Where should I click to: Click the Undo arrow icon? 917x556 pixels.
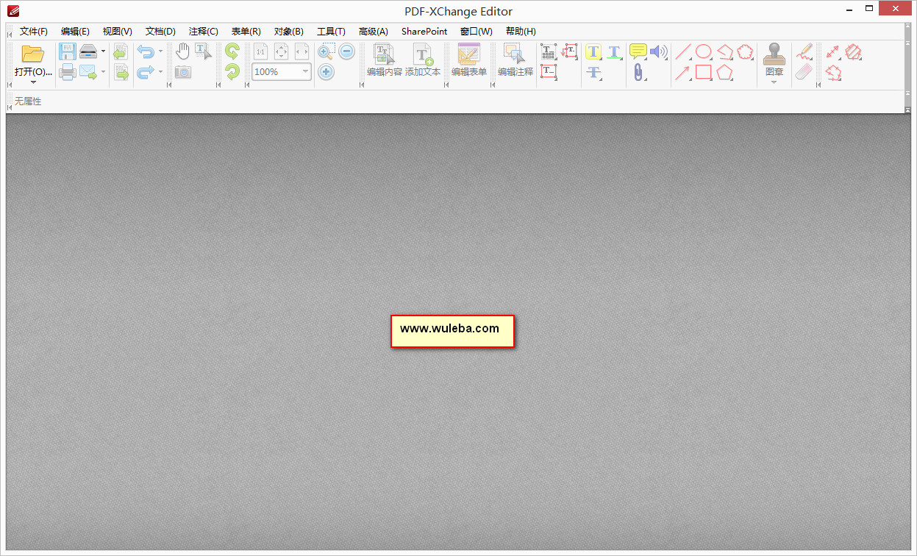click(x=145, y=51)
